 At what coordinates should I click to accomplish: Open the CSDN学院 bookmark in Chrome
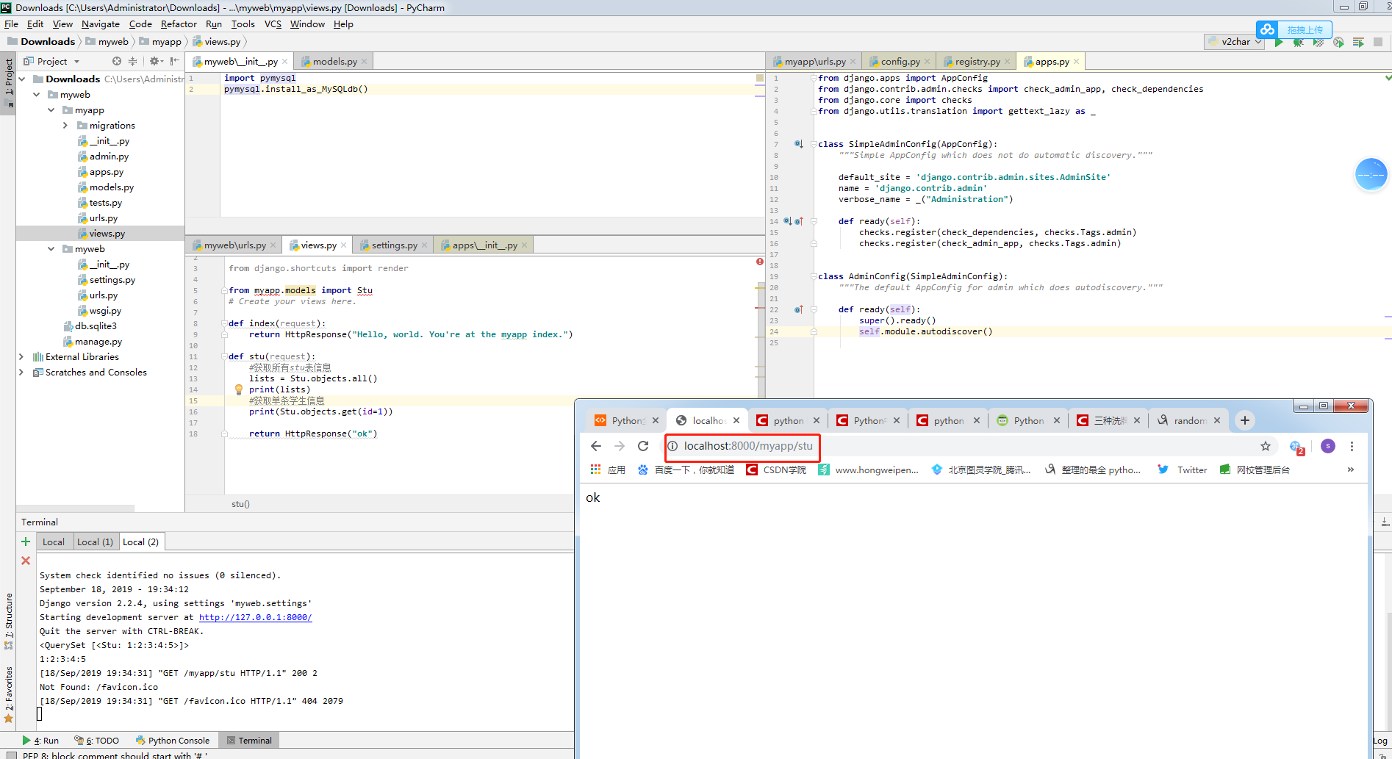pos(776,470)
